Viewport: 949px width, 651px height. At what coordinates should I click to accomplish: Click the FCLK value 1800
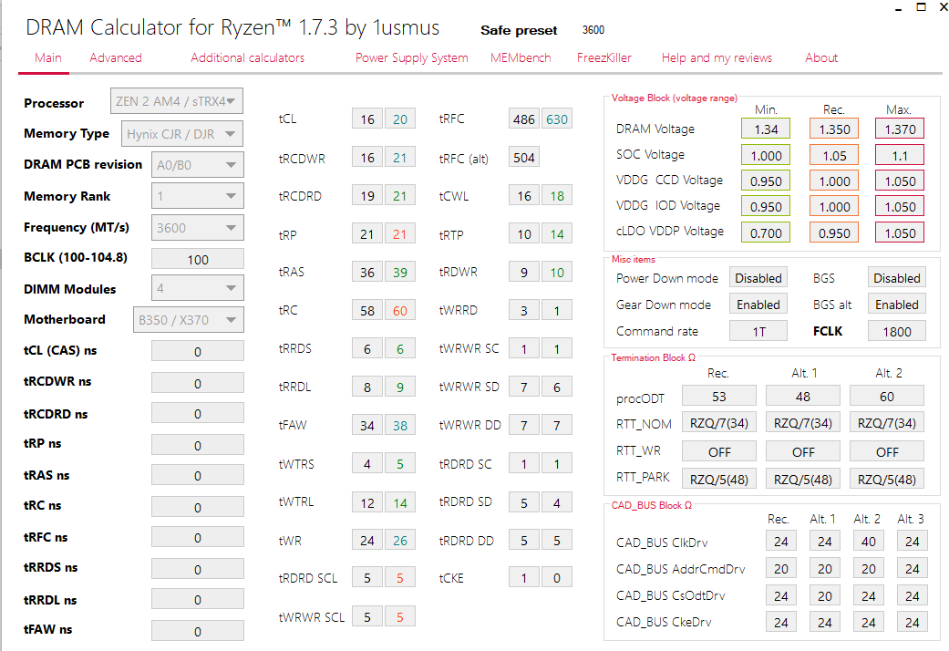pyautogui.click(x=897, y=331)
